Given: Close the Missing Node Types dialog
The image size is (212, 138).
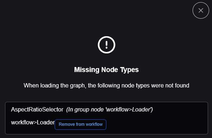Looking at the screenshot, I should pos(201,10).
